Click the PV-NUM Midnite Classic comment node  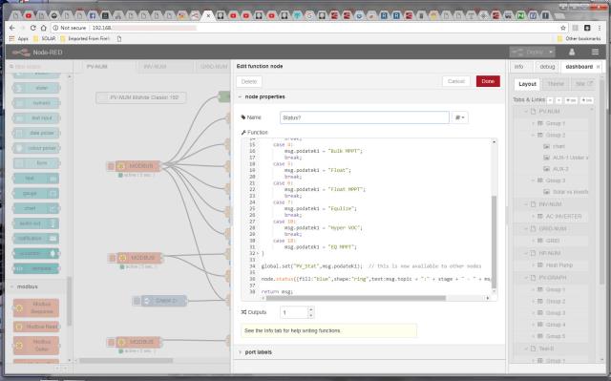coord(141,97)
